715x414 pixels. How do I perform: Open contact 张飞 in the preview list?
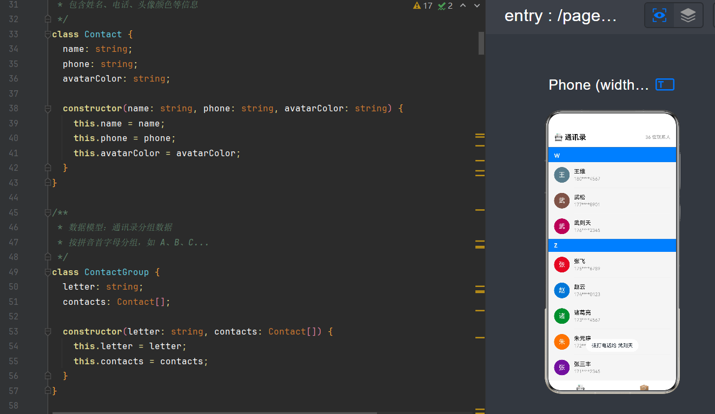612,264
